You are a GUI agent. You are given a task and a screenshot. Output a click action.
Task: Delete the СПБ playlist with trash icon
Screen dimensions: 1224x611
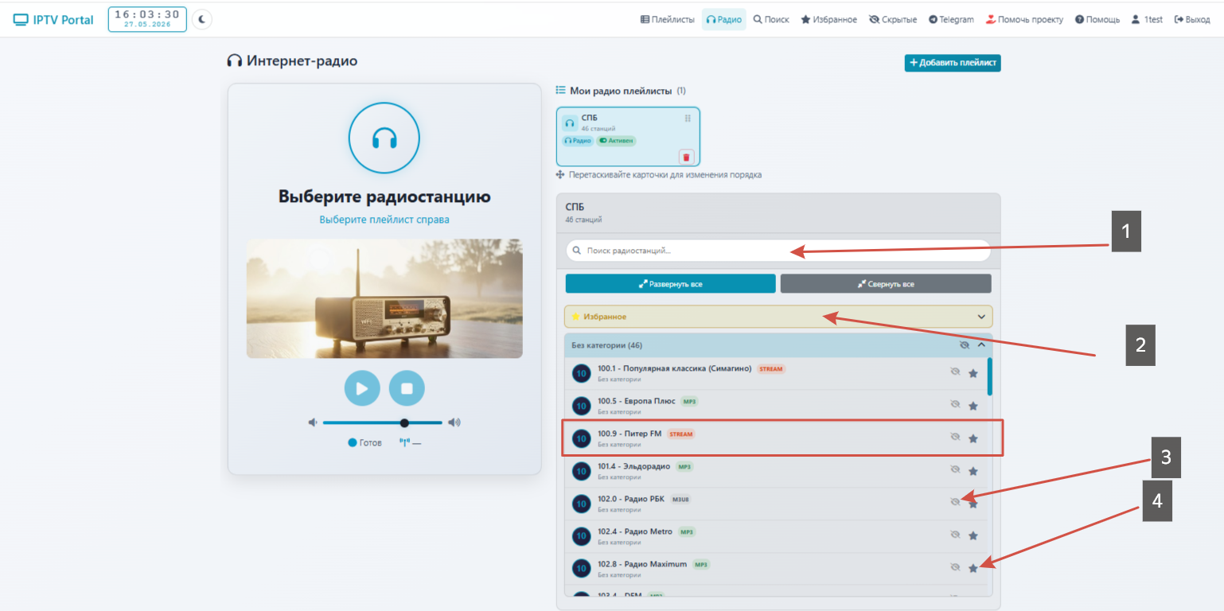point(687,157)
